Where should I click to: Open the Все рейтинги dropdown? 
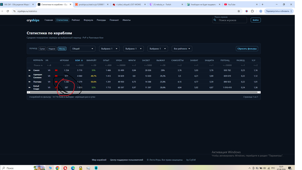[182, 49]
